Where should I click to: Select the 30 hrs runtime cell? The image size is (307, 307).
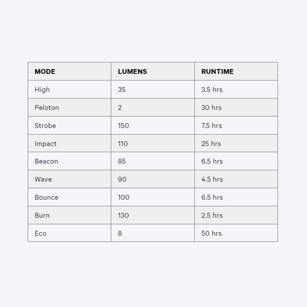coord(236,107)
